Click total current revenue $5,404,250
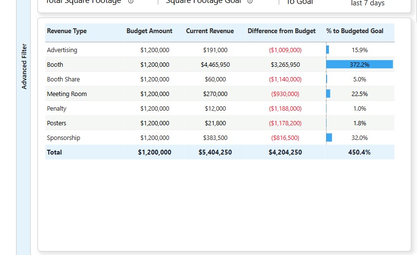Screen dimensions: 417x255 215,152
